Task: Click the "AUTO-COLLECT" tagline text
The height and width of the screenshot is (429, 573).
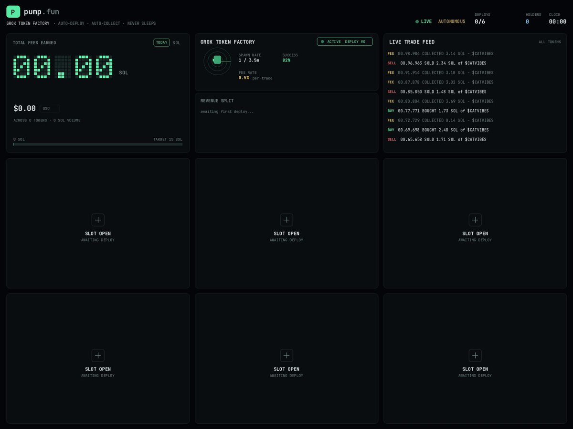Action: coord(106,23)
